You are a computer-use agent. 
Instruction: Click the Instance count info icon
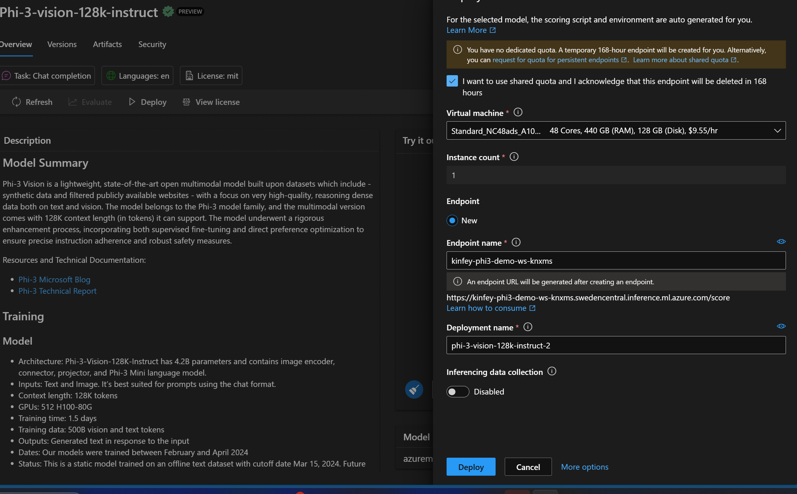pos(514,157)
